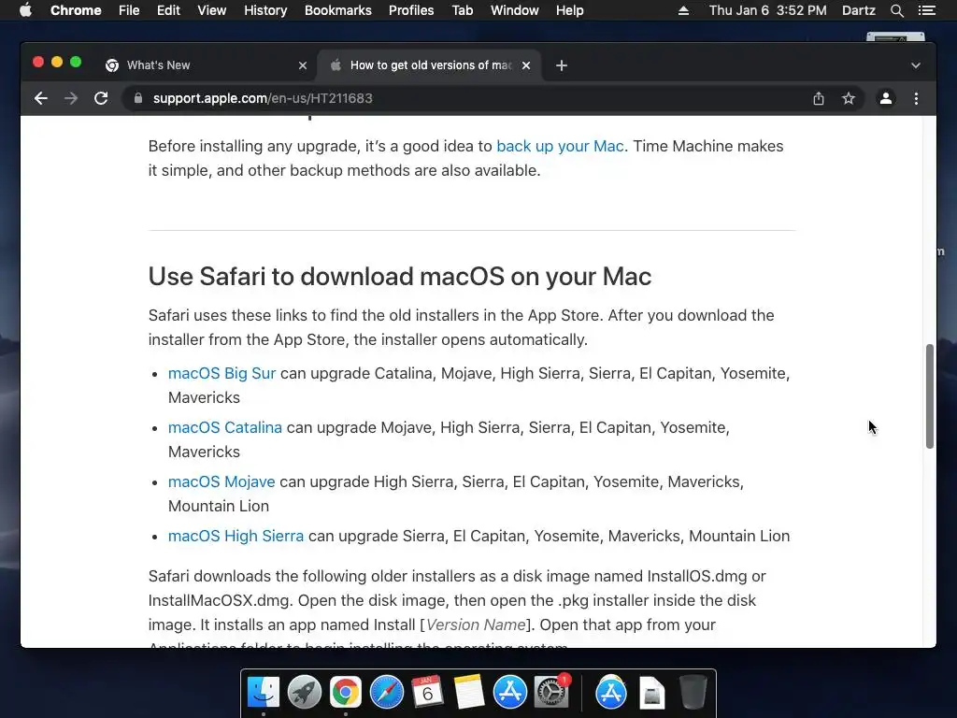Click the text 'InstallOS.dmg' in paragraph

(x=697, y=576)
